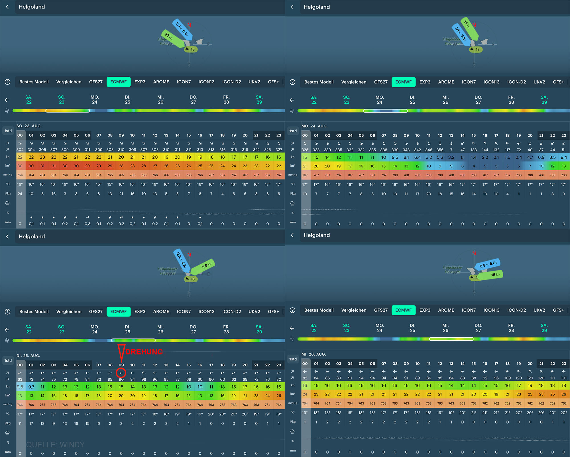Select day FR. 28 in the SO. 23. AUG. panel

226,100
